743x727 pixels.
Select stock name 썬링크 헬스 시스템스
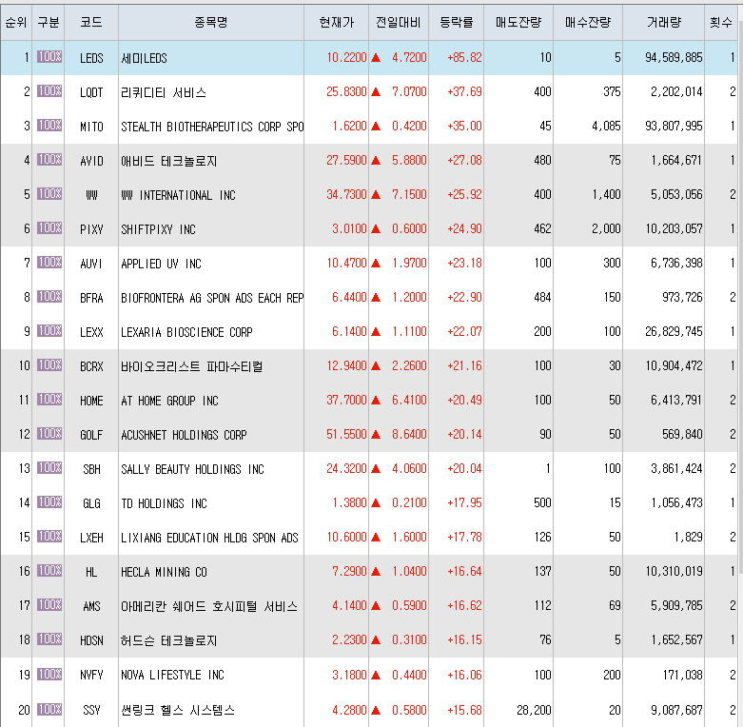pos(178,710)
